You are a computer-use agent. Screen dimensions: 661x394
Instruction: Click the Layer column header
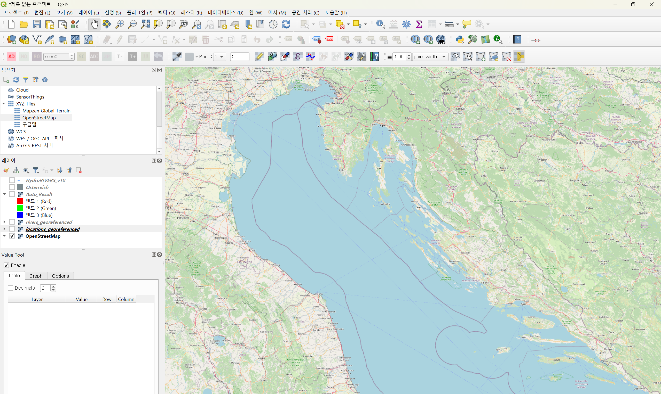pyautogui.click(x=37, y=299)
